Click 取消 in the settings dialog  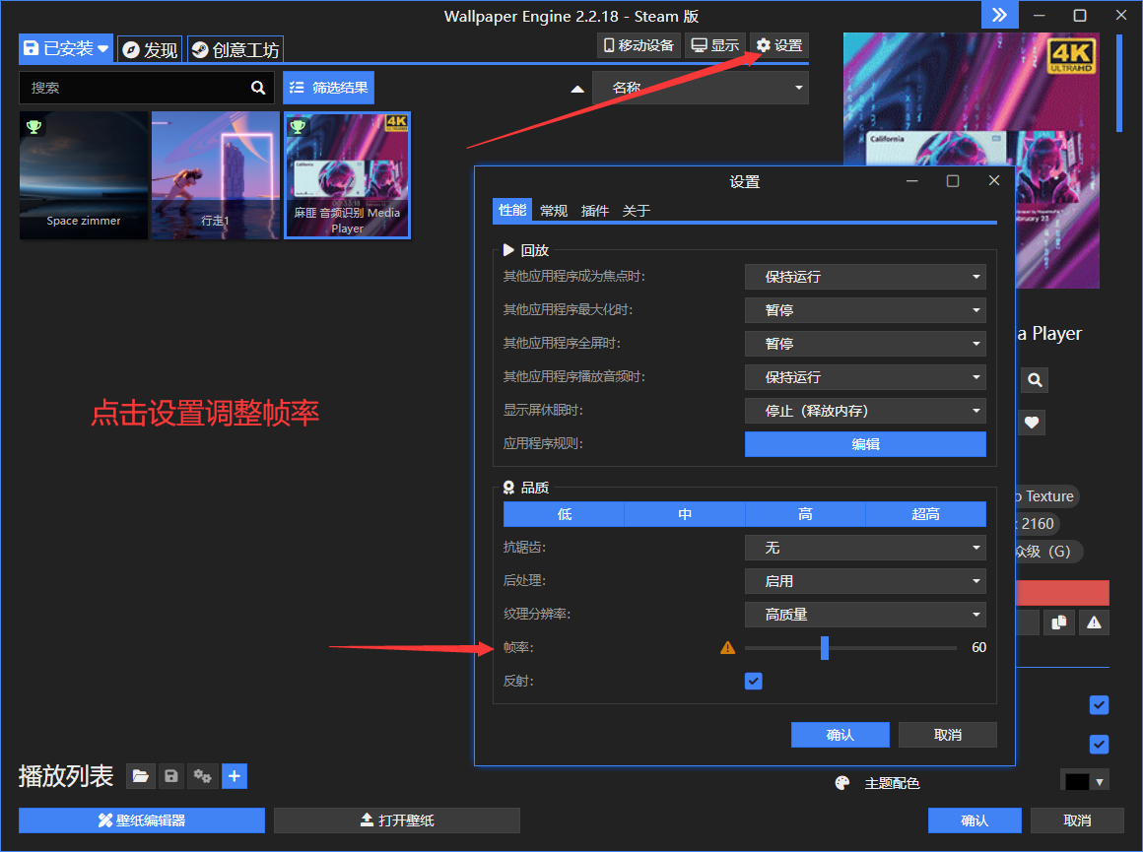pyautogui.click(x=948, y=735)
